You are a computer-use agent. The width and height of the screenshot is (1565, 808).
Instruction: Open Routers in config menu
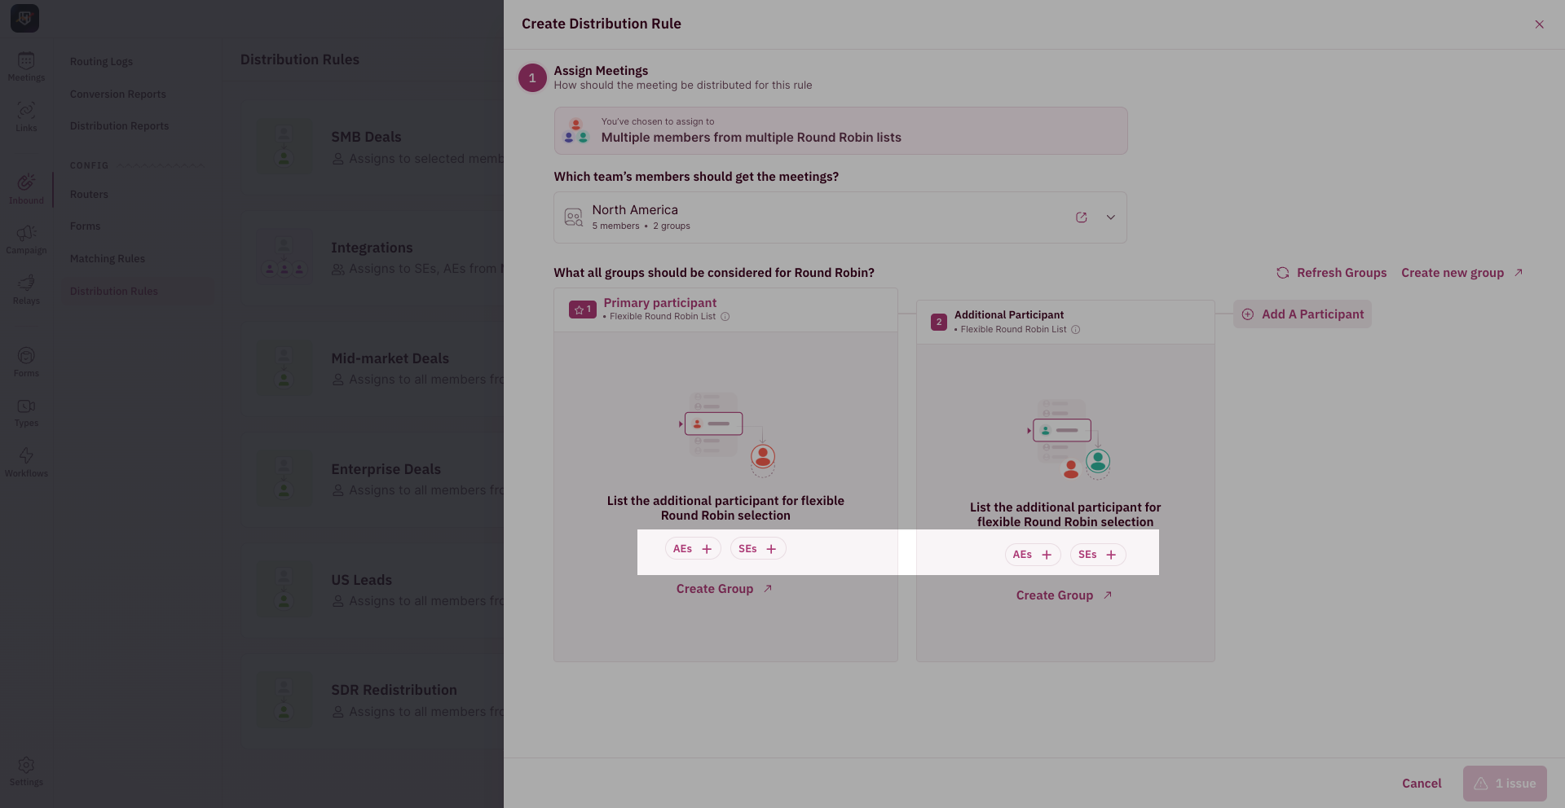tap(89, 195)
